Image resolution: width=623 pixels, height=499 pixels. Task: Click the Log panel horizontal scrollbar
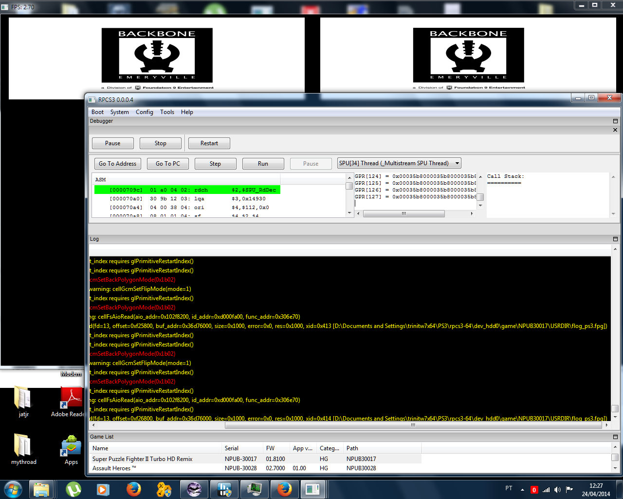(x=413, y=425)
